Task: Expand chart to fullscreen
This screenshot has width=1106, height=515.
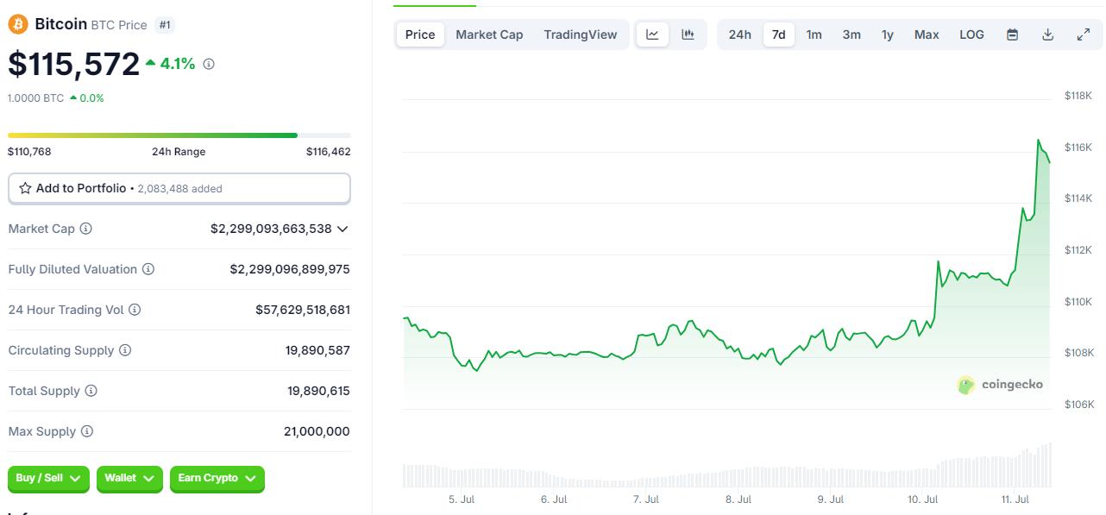Action: (1084, 35)
